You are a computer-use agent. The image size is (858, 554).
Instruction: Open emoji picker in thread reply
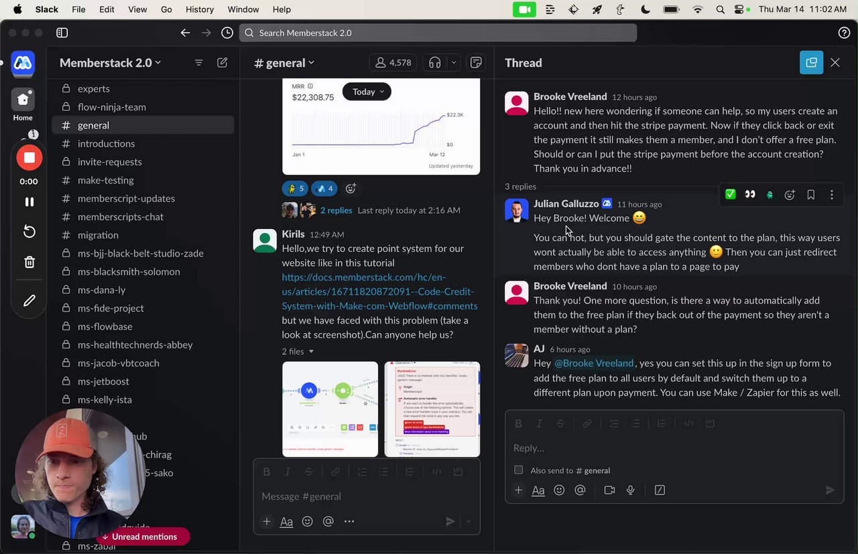pos(559,490)
